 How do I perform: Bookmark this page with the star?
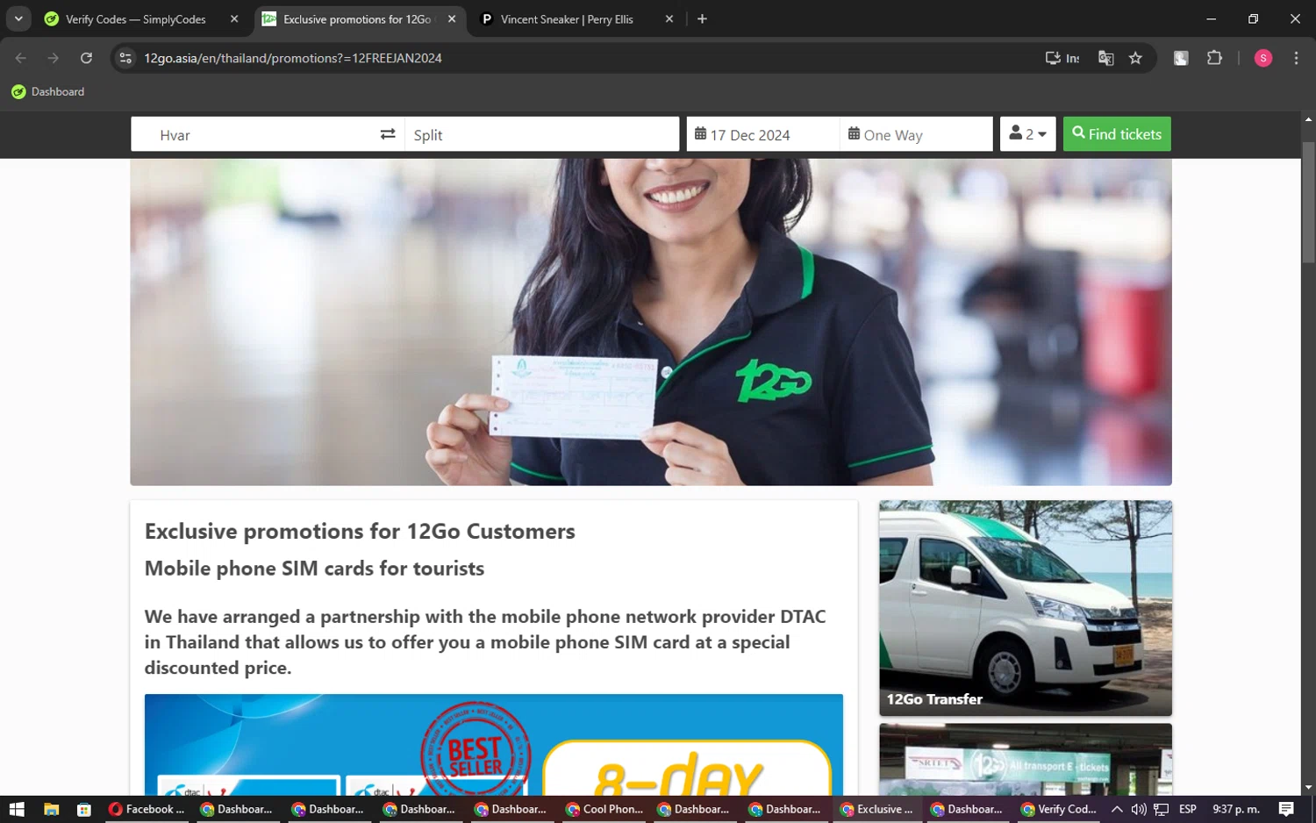coord(1135,58)
